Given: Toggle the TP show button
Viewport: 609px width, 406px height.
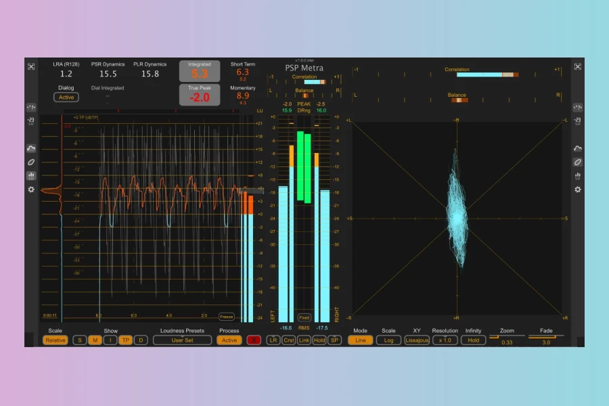Looking at the screenshot, I should (125, 340).
